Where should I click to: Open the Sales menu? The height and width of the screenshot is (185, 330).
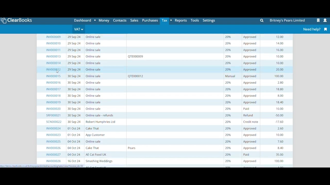(134, 20)
